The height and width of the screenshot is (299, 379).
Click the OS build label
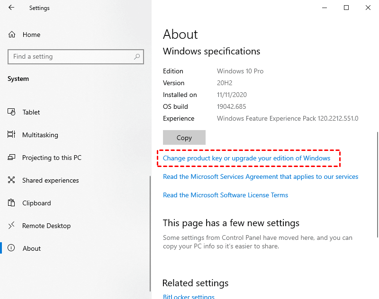(x=175, y=106)
